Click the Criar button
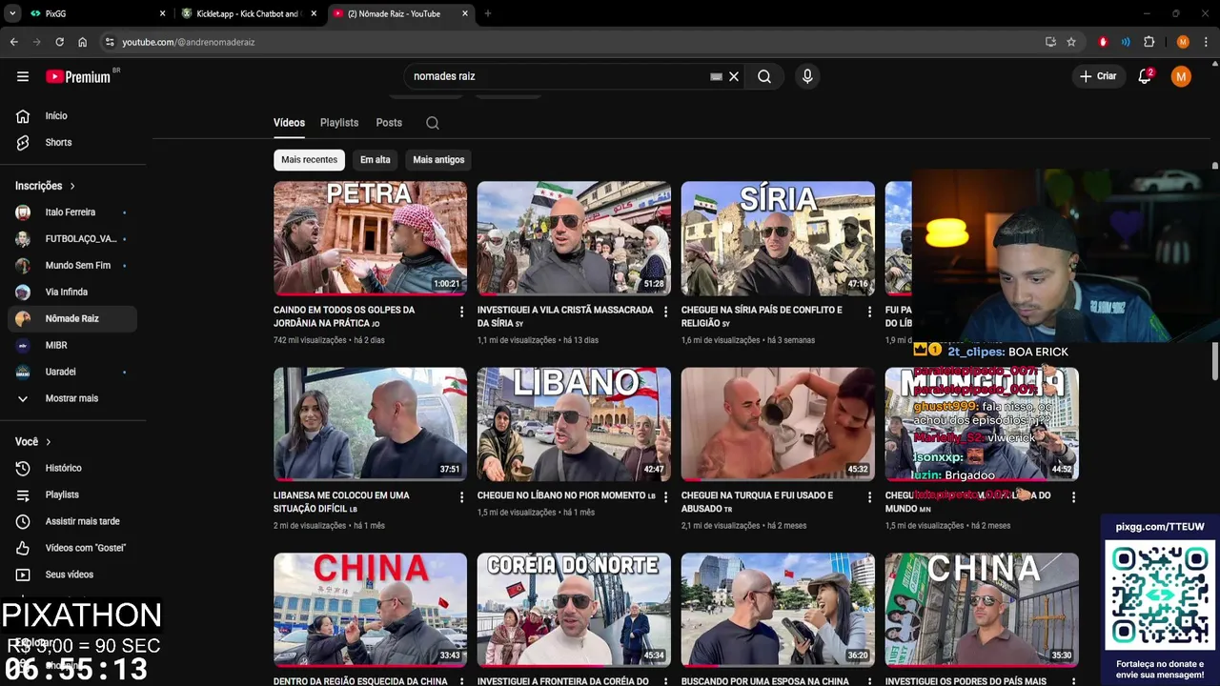The width and height of the screenshot is (1220, 686). [x=1097, y=76]
